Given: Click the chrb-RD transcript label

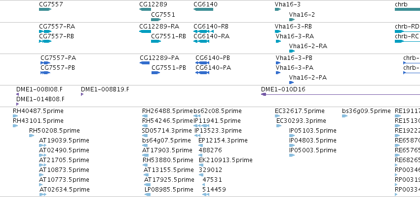Looking at the screenshot, I should 407,27.
